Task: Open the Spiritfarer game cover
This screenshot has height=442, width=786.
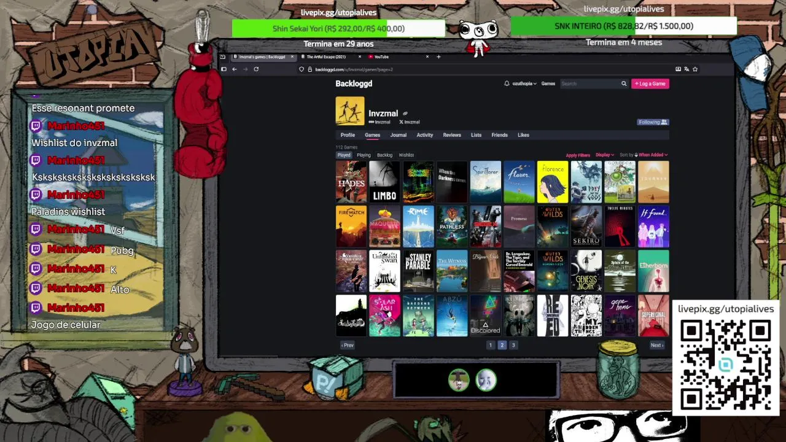Action: pyautogui.click(x=485, y=182)
